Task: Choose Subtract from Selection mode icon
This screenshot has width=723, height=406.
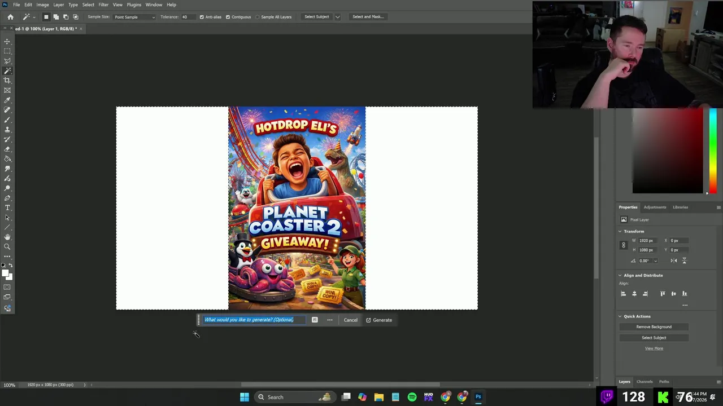Action: pyautogui.click(x=66, y=17)
